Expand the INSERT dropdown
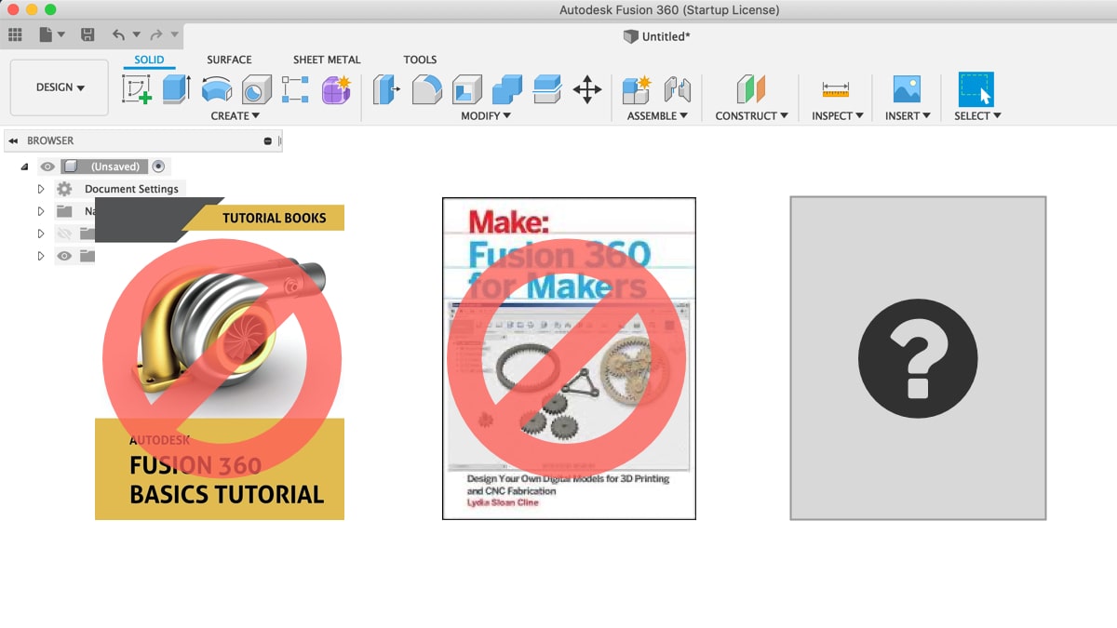Screen dimensions: 1117x628 point(908,116)
